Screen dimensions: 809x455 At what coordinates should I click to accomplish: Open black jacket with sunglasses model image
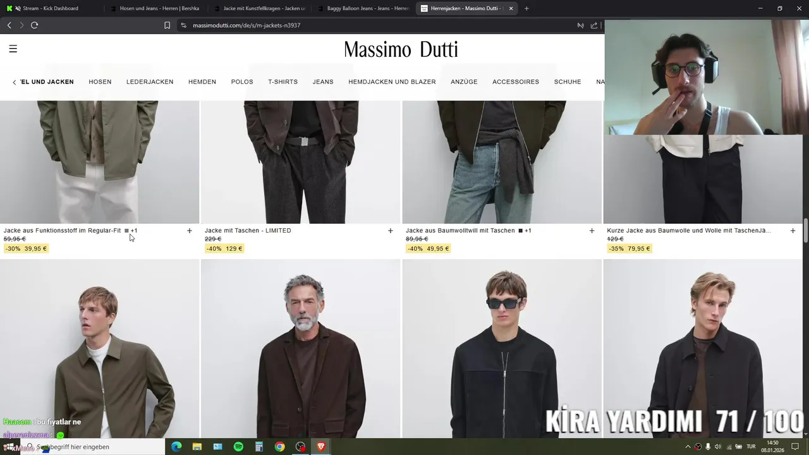(502, 349)
